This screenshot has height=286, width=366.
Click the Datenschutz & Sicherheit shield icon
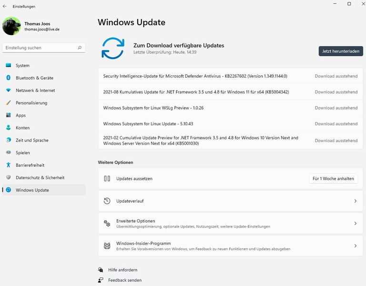pyautogui.click(x=9, y=177)
